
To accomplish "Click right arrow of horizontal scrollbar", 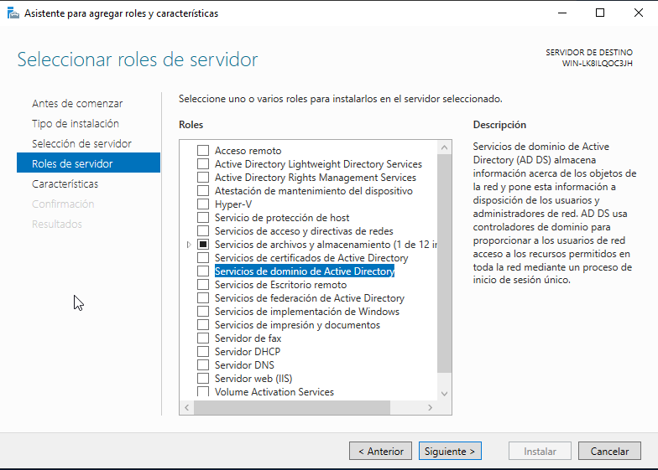I will pos(430,407).
